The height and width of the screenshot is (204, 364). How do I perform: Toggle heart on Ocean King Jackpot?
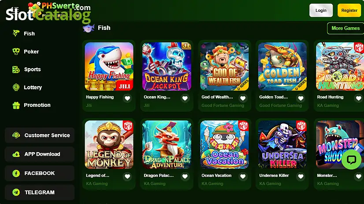point(185,98)
